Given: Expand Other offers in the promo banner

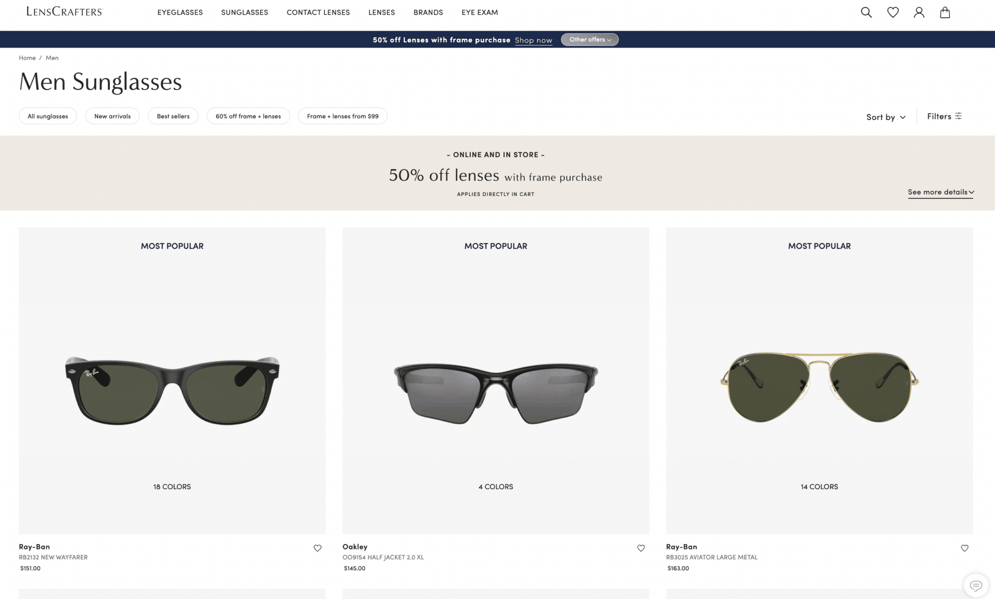Looking at the screenshot, I should [589, 40].
